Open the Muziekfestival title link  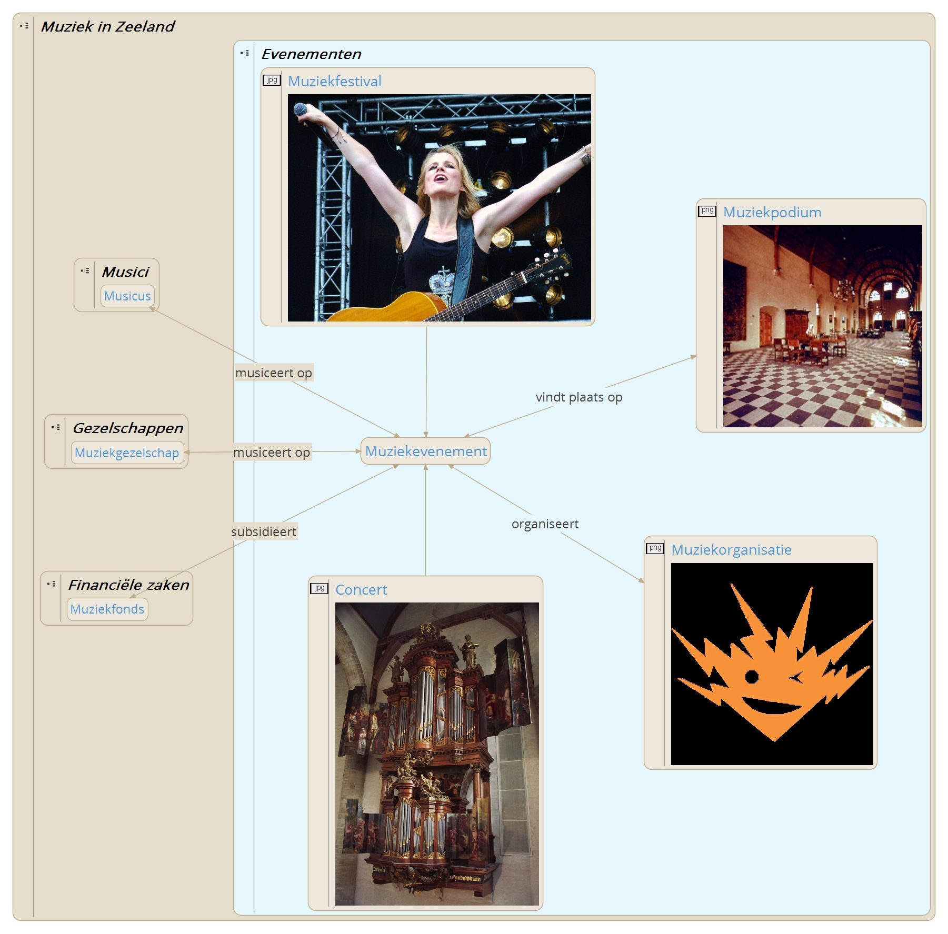point(334,82)
